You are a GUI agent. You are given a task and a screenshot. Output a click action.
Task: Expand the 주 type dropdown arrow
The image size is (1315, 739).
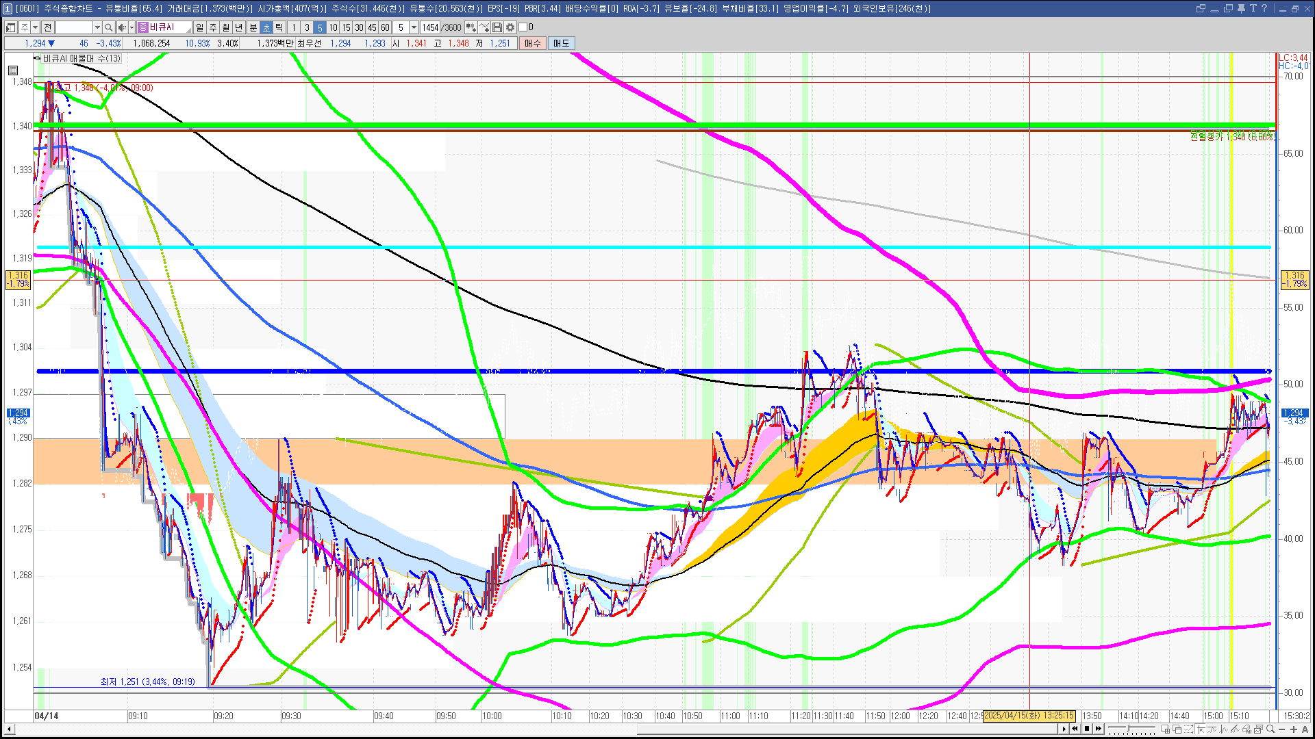coord(36,27)
